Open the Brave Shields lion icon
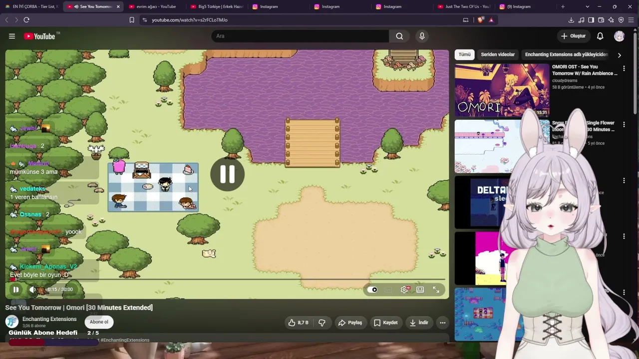Viewport: 639px width, 359px height. [x=480, y=20]
